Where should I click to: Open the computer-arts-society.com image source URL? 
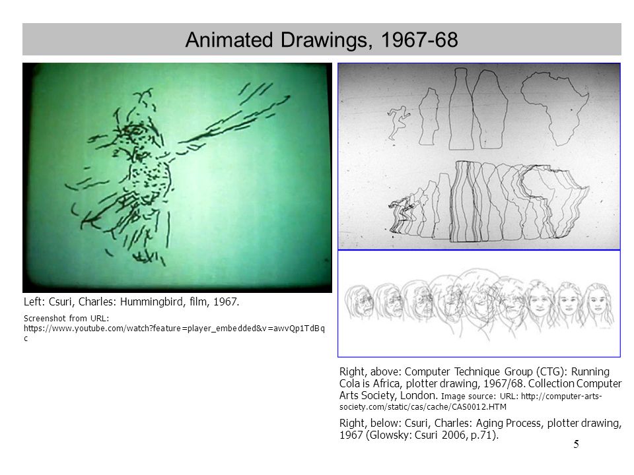pyautogui.click(x=471, y=402)
